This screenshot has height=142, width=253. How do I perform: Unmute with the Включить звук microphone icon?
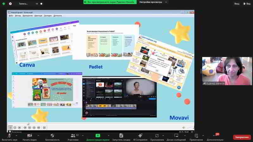(9, 136)
